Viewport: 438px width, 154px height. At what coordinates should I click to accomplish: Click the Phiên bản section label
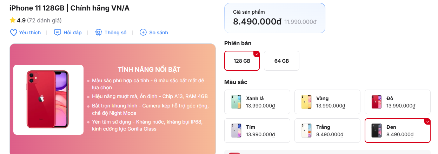238,43
